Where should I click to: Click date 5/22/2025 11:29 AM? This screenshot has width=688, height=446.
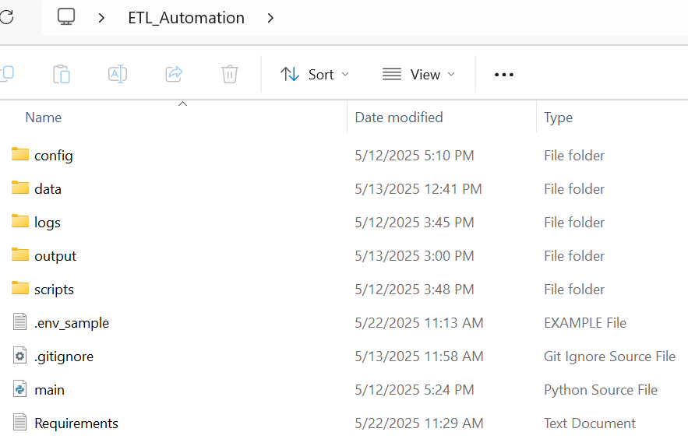coord(419,423)
